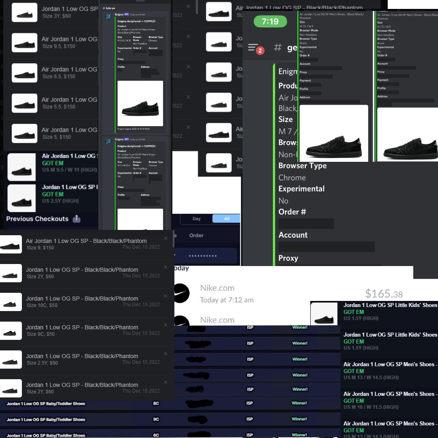The width and height of the screenshot is (438, 438).
Task: Click size cell "9C" in Baby/Toddler Shoes row
Action: 156,419
